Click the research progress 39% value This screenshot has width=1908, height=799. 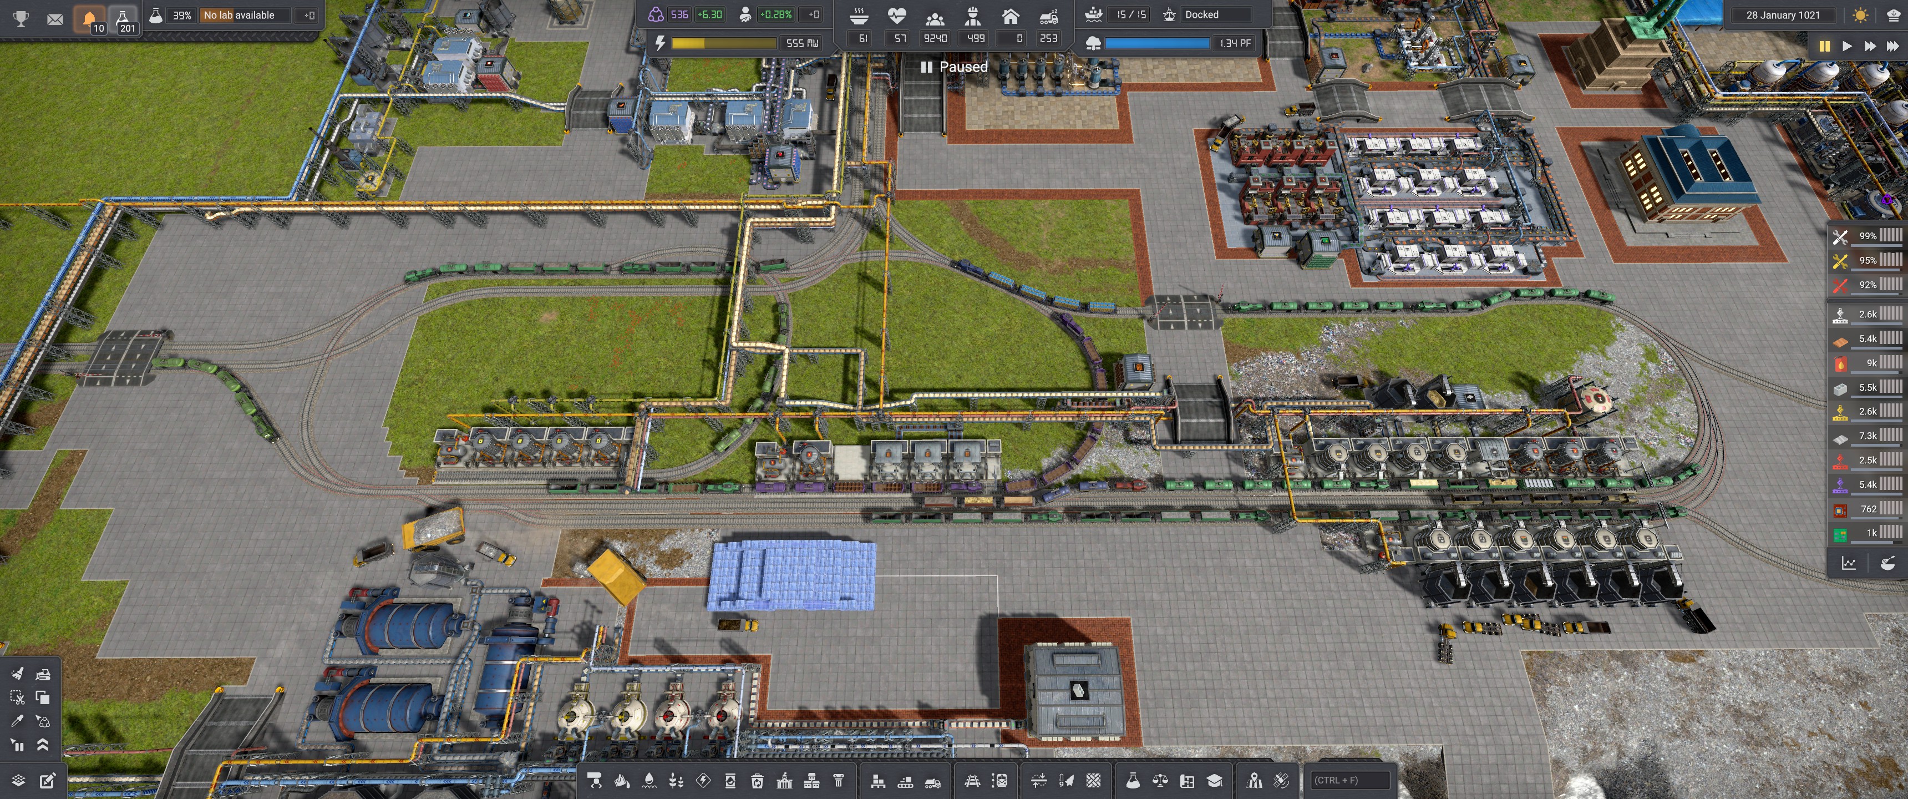point(181,15)
